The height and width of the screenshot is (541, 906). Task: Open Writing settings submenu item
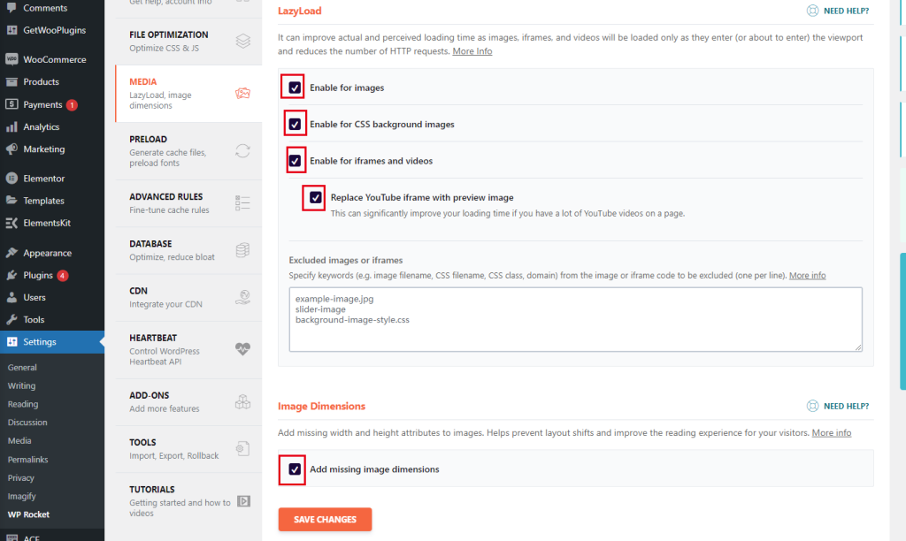[x=21, y=385]
